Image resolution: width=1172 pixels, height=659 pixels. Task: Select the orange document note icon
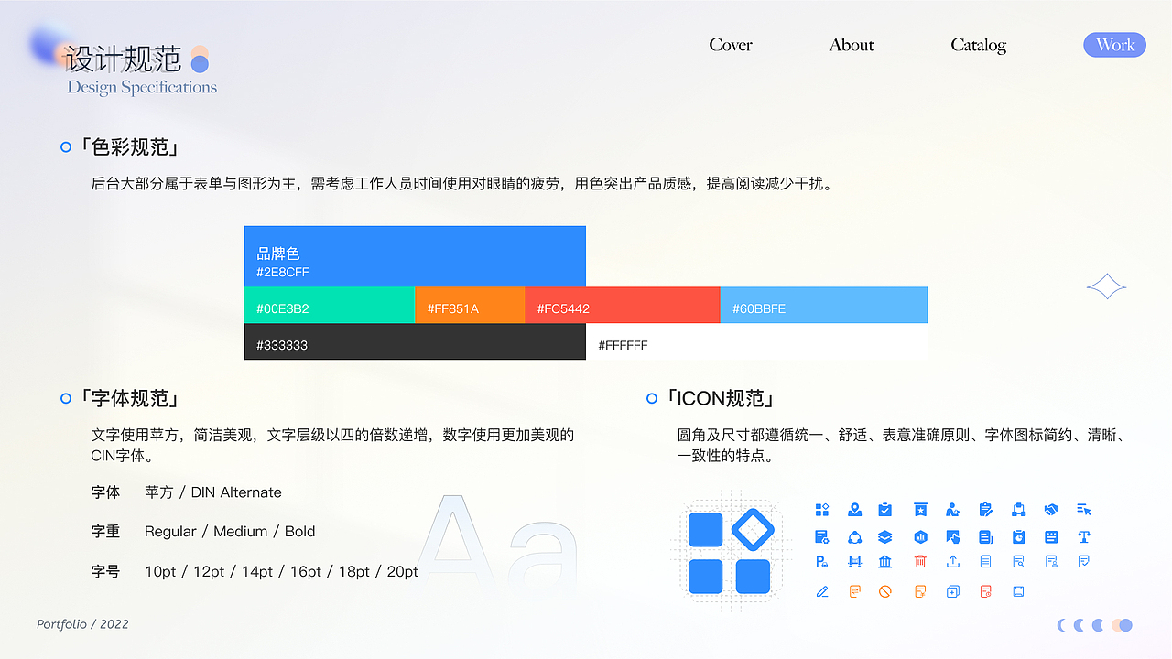click(x=920, y=592)
